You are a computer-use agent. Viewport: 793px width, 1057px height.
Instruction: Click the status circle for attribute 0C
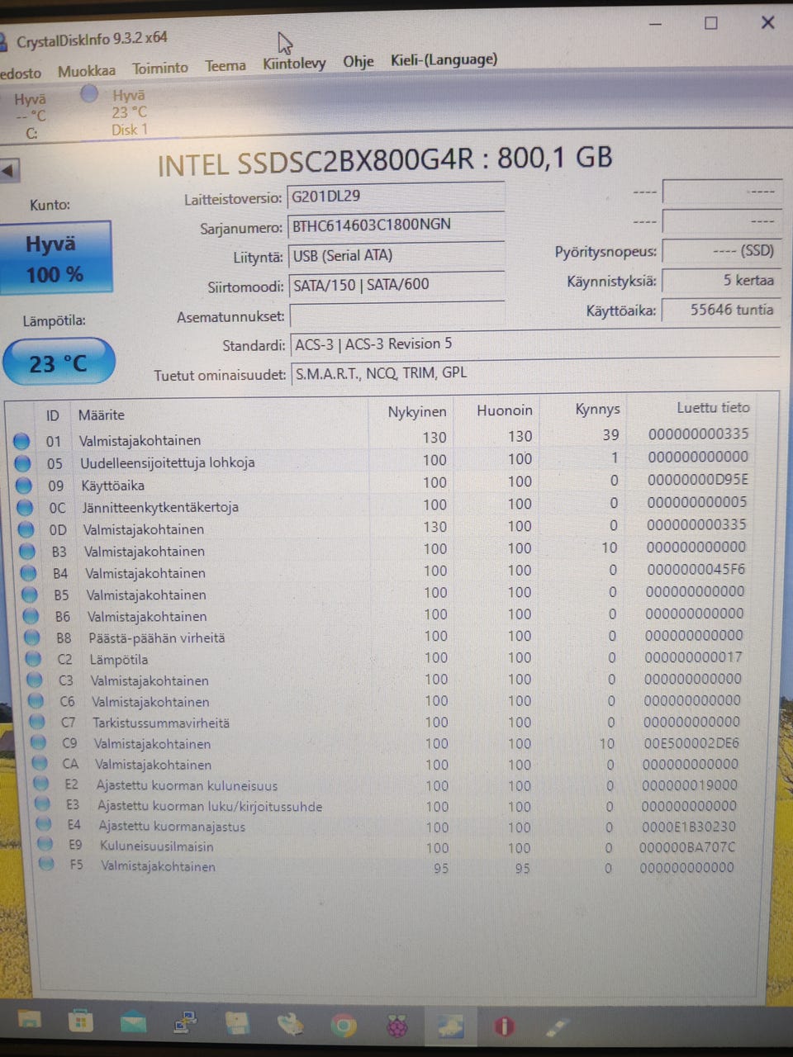point(25,507)
